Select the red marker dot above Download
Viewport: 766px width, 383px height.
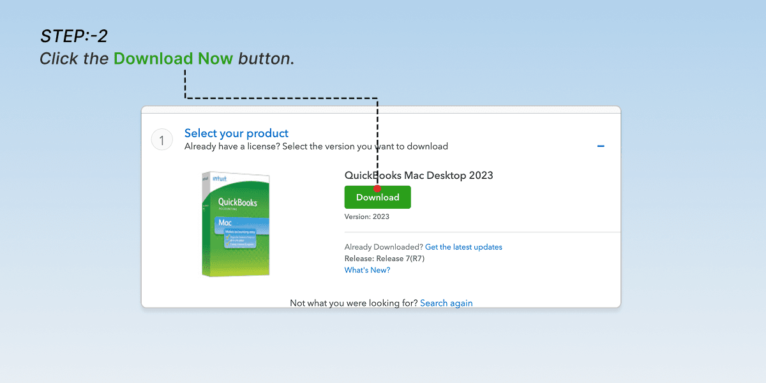click(x=377, y=188)
